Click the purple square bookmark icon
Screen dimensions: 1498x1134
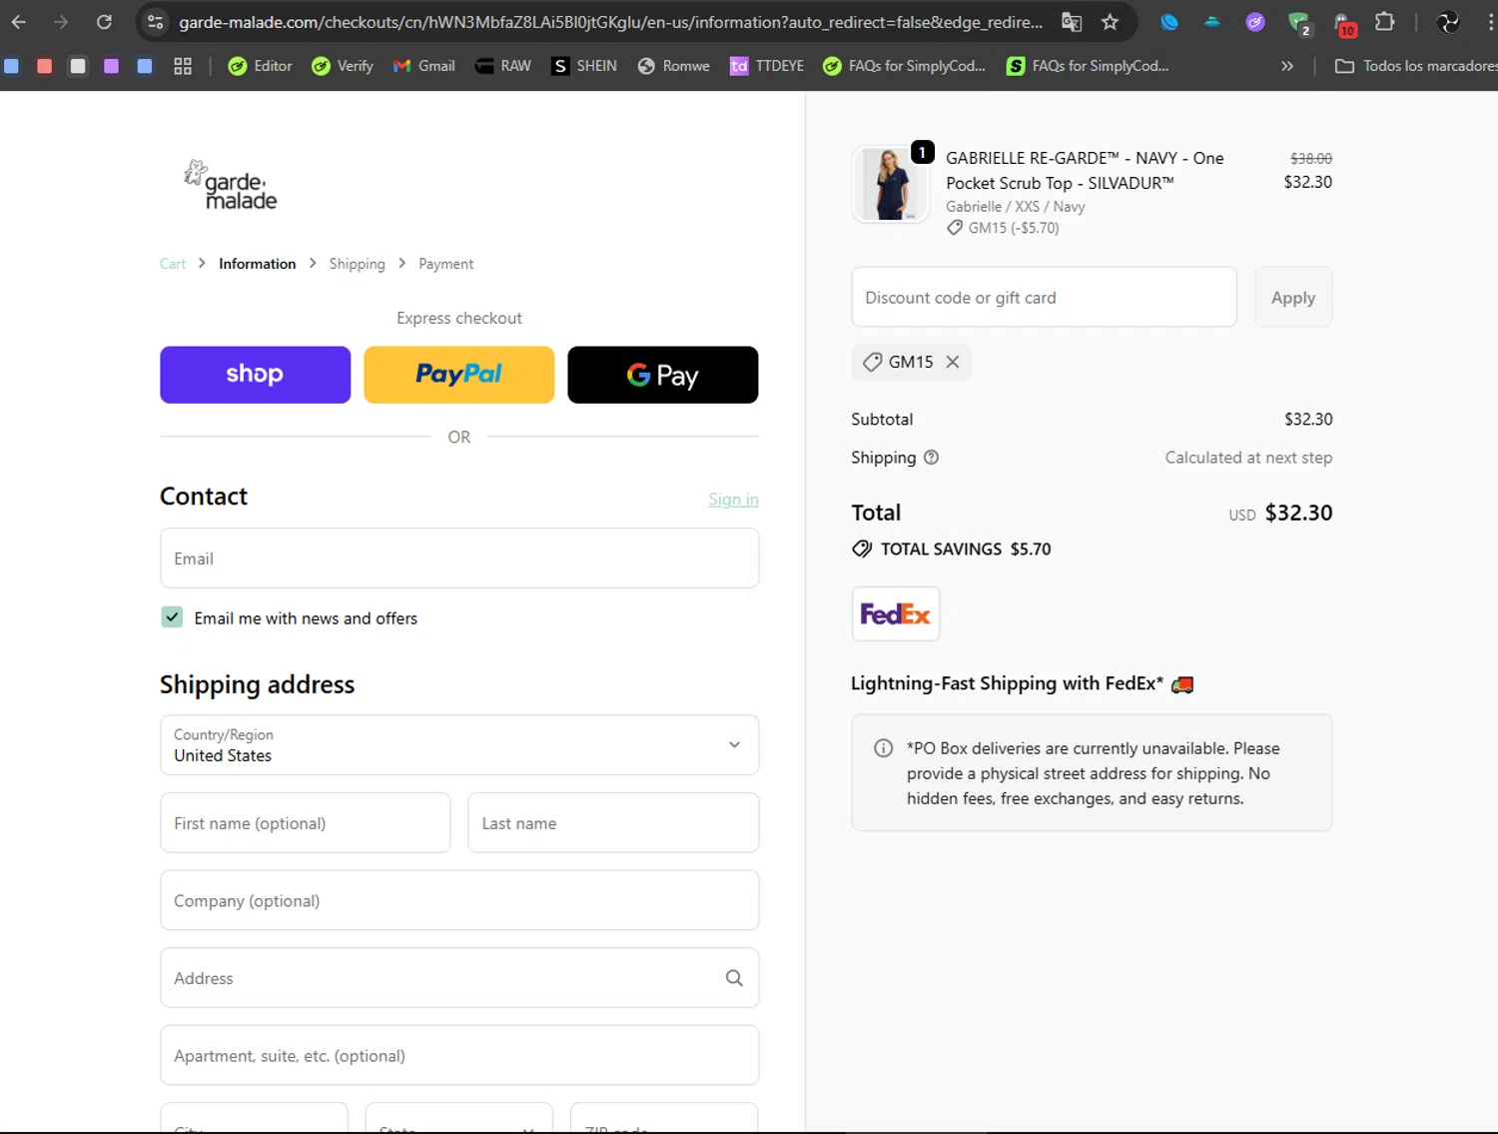(x=111, y=66)
